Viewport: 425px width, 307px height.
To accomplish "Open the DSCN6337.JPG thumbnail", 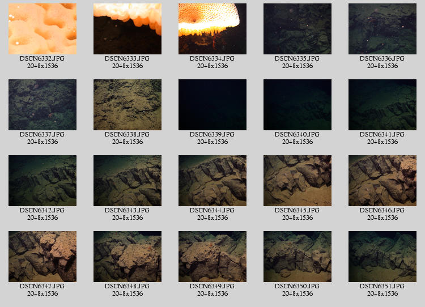I will coord(42,105).
